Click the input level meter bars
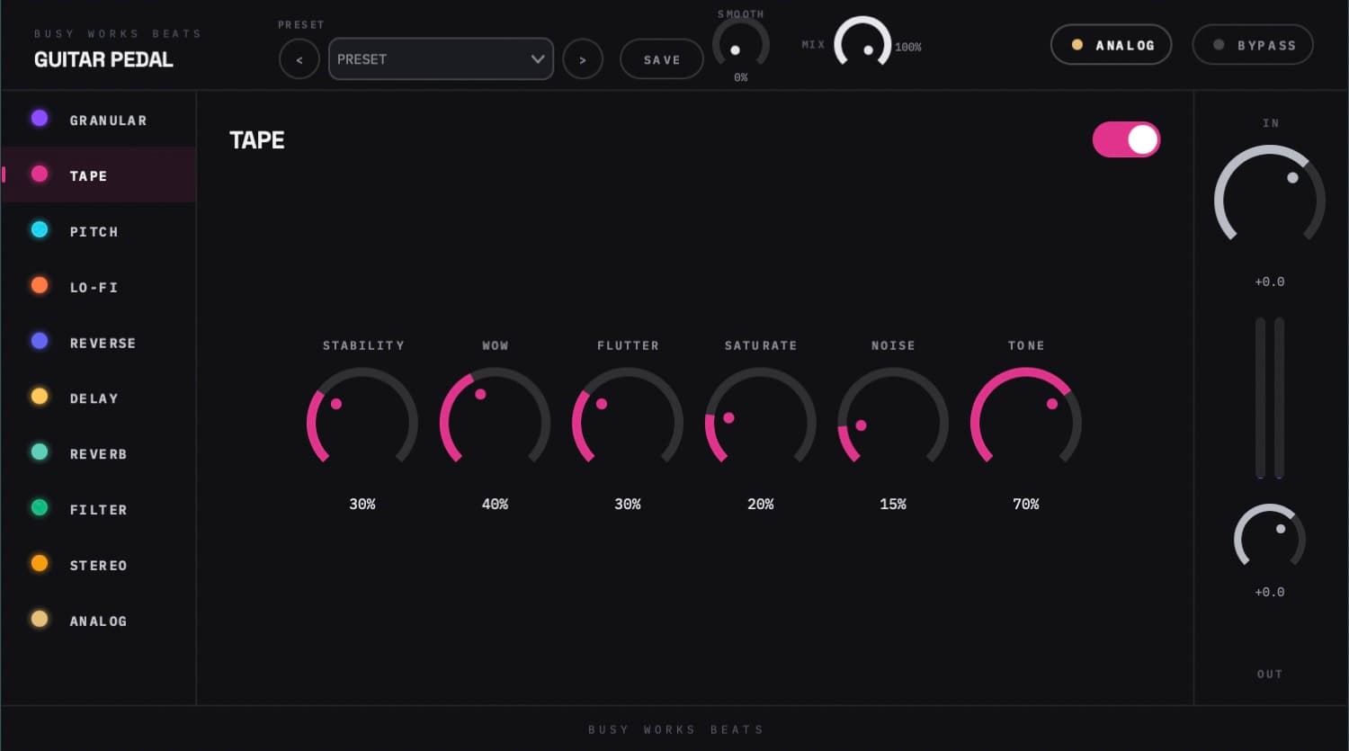Screen dimensions: 1349x751 tap(1270, 398)
